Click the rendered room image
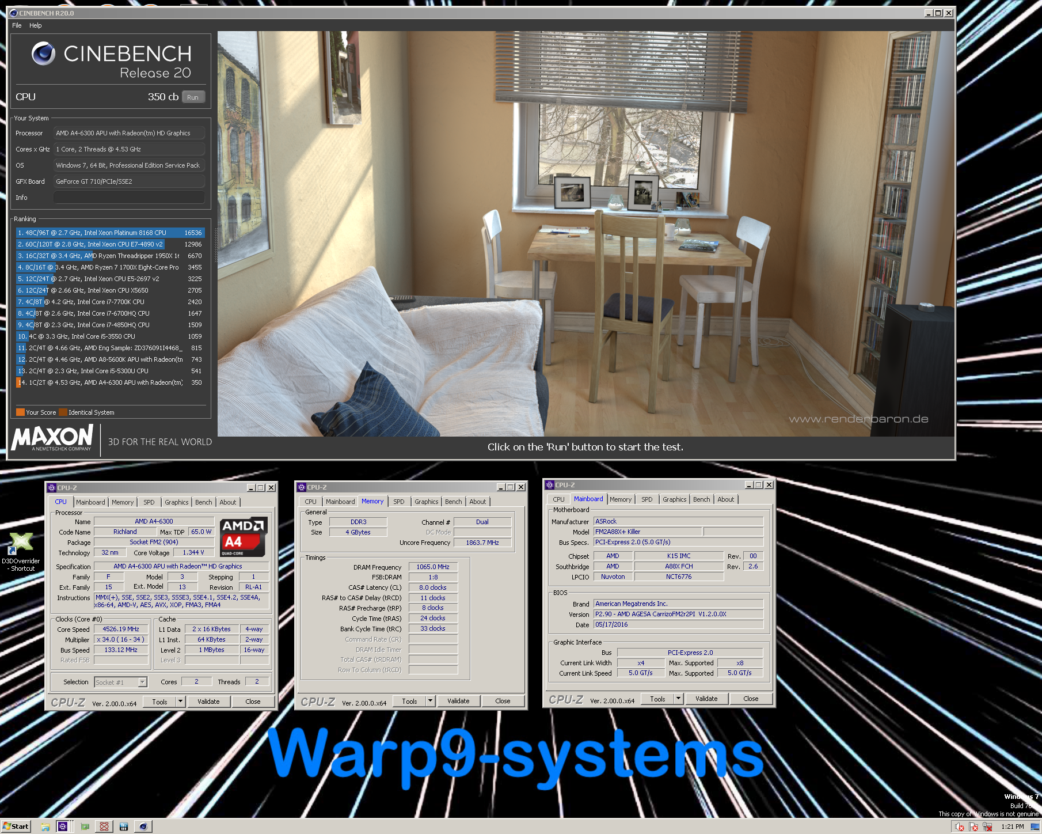 pos(585,233)
